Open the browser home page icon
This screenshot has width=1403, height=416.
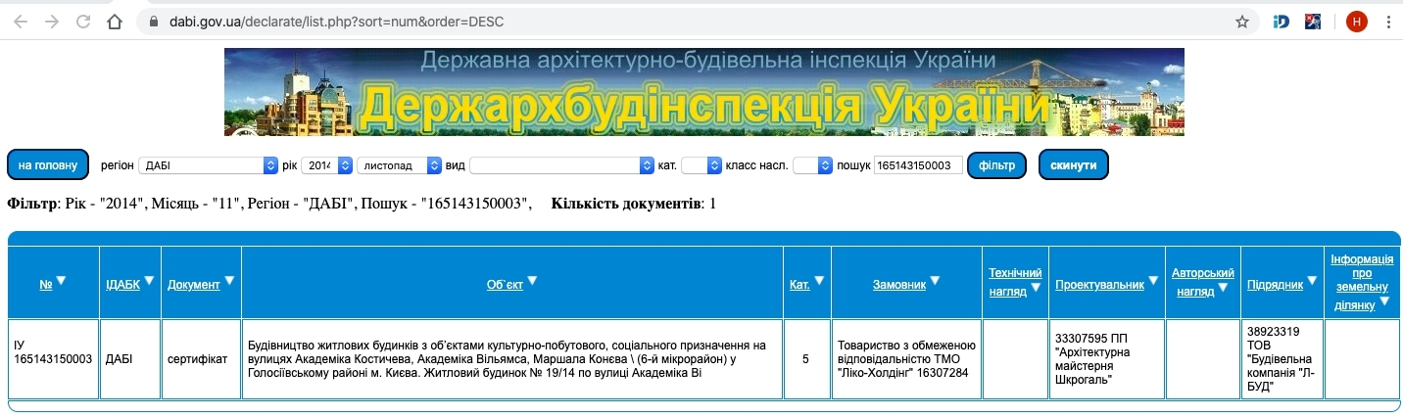tap(115, 21)
